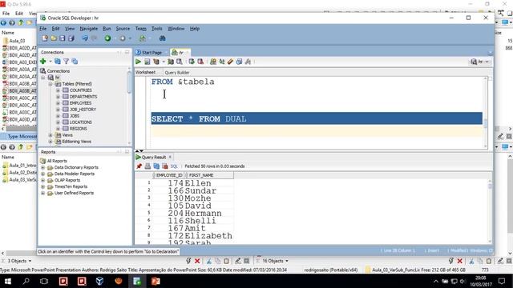The height and width of the screenshot is (288, 513).
Task: Click the Explain Plan icon in worksheet toolbar
Action: (x=156, y=62)
